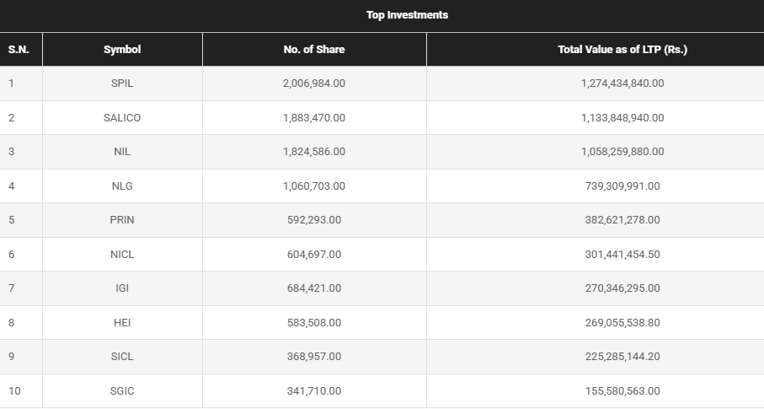Select the SGIC symbol
Image resolution: width=764 pixels, height=409 pixels.
coord(122,391)
